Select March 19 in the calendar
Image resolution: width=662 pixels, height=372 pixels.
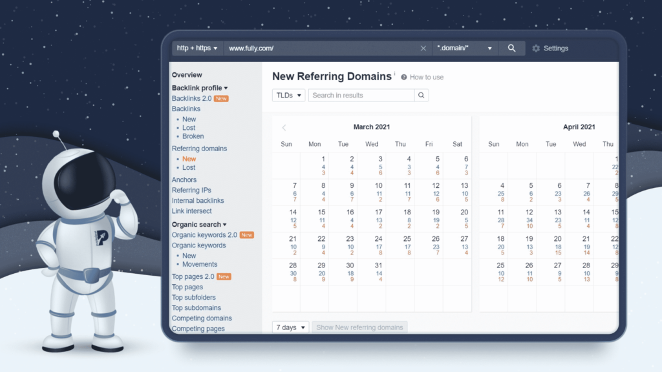pos(429,219)
